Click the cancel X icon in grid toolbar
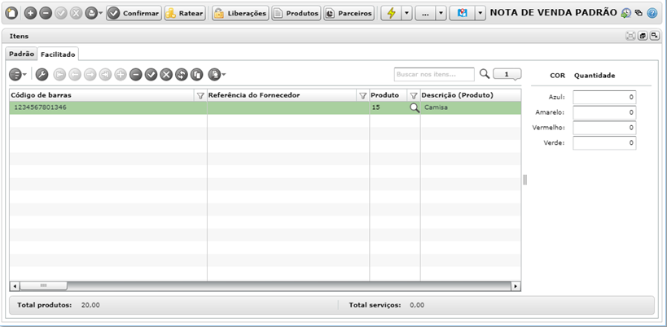The image size is (667, 327). tap(166, 75)
